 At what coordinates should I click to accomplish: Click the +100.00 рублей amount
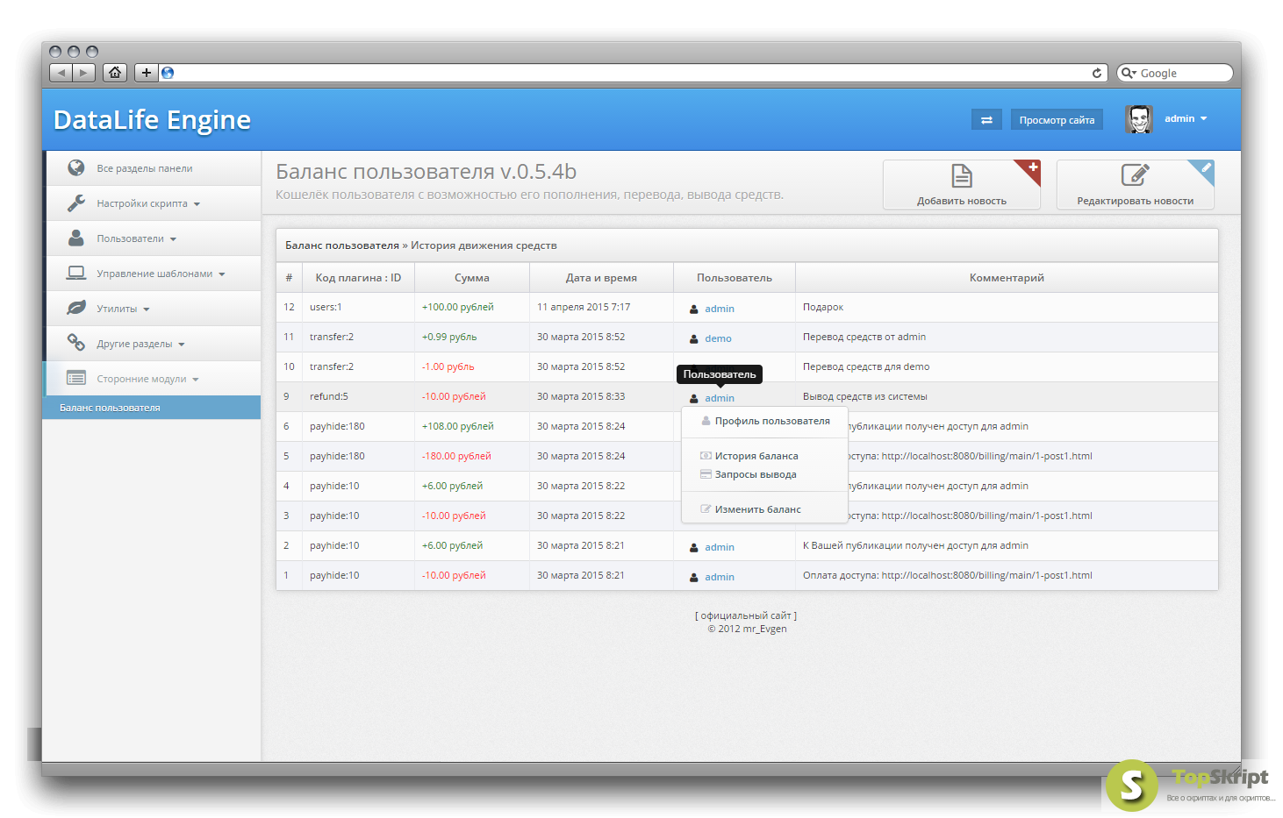(458, 307)
